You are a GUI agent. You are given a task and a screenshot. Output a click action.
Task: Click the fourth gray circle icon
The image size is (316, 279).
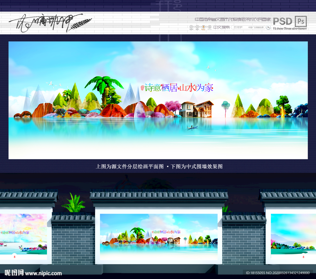210,27
